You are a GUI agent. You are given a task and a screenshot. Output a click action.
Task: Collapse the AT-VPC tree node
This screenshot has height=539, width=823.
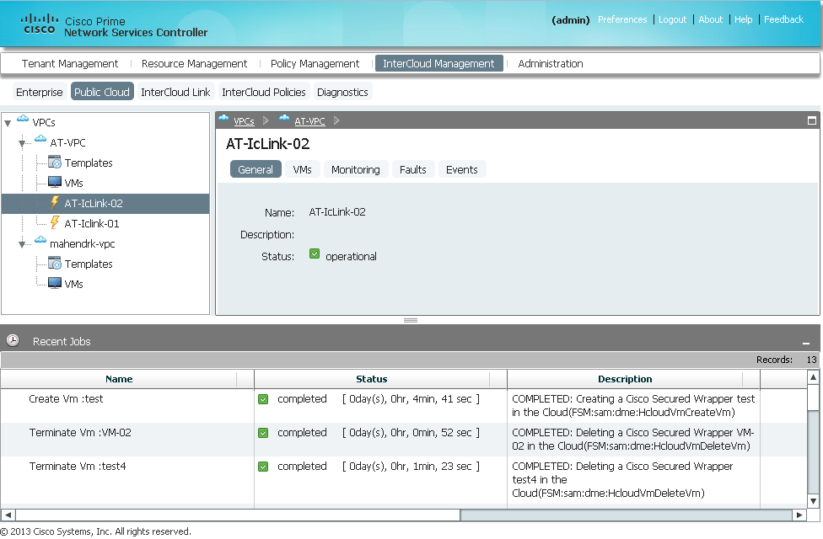[20, 142]
